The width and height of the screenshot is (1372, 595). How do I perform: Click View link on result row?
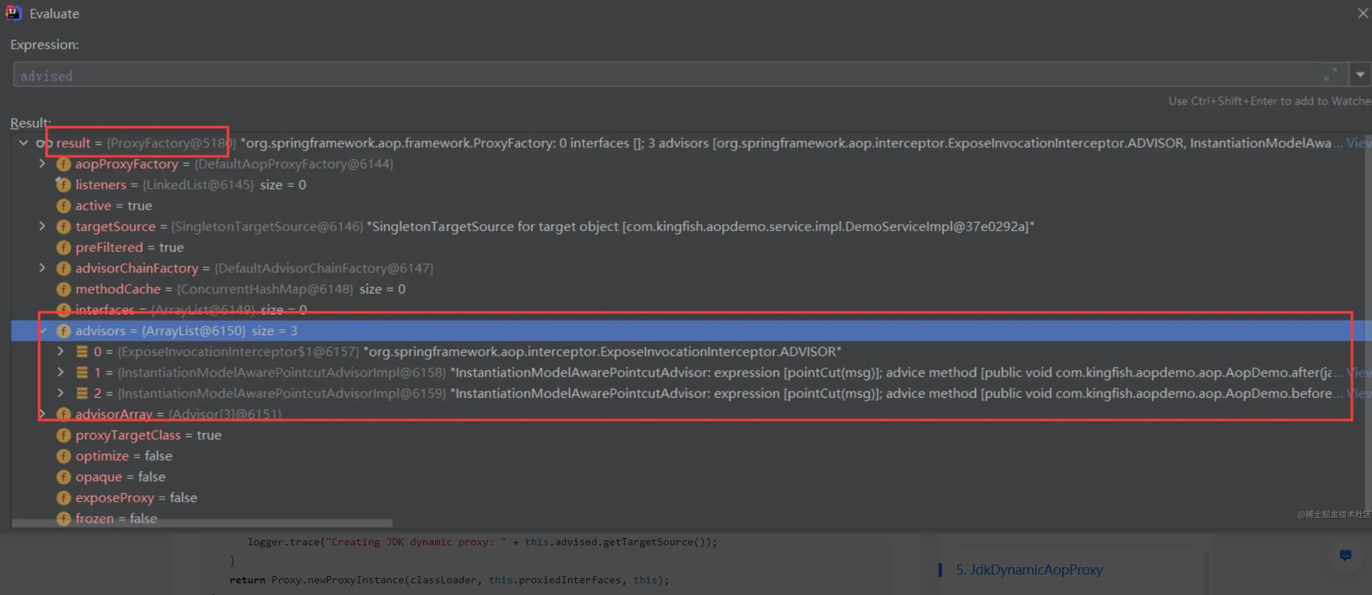[1358, 143]
